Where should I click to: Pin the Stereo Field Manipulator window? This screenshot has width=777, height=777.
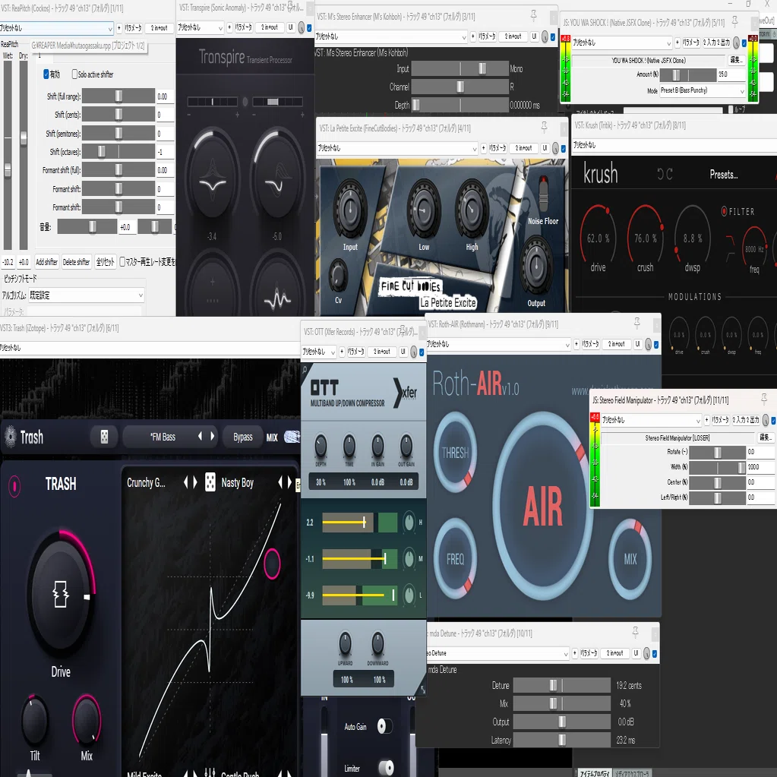(764, 399)
